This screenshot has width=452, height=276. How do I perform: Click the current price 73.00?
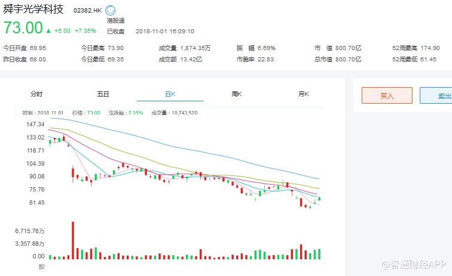point(23,28)
